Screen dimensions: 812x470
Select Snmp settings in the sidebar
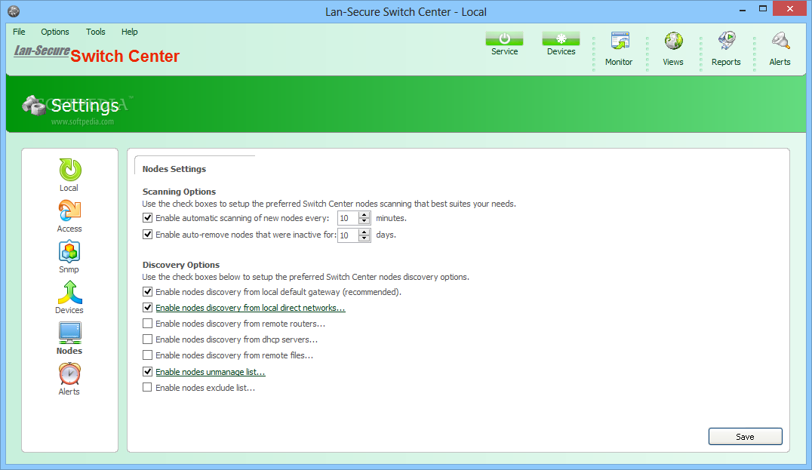[69, 257]
